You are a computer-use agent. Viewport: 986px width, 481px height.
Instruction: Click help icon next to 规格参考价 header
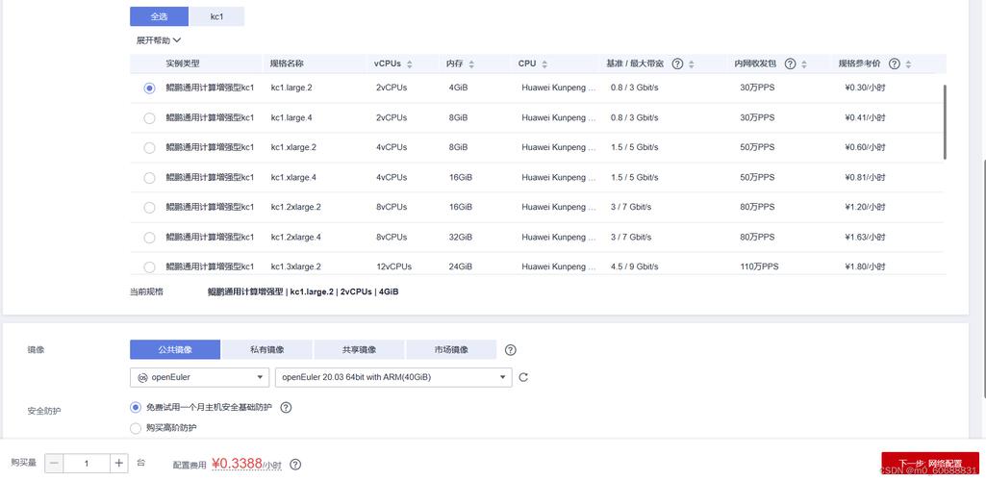pyautogui.click(x=895, y=64)
